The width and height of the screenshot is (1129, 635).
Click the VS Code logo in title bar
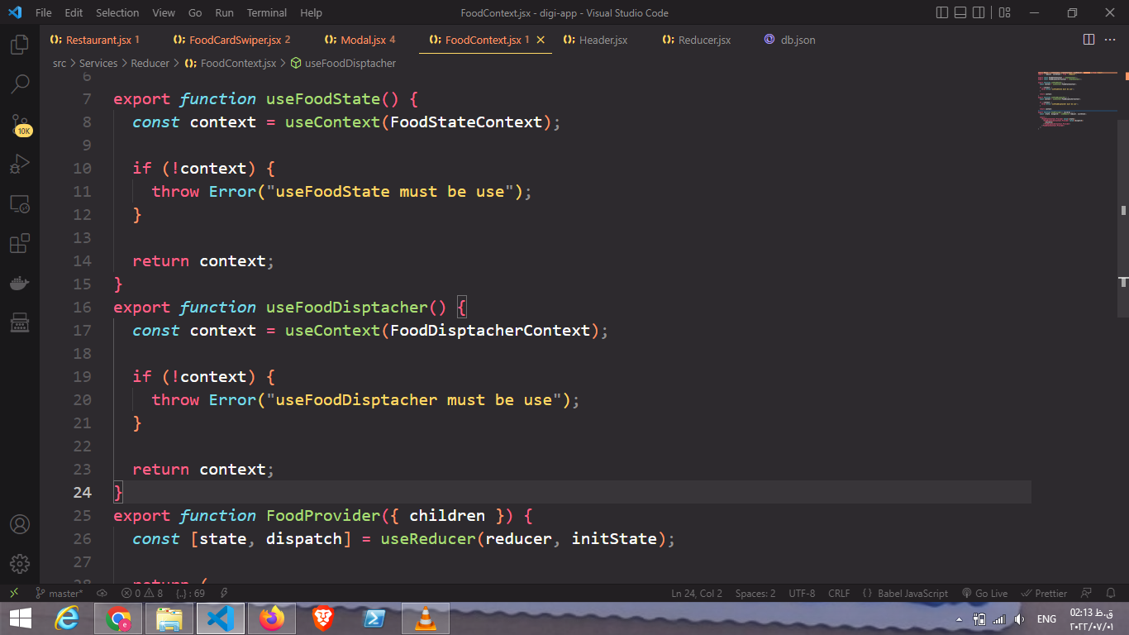(14, 12)
